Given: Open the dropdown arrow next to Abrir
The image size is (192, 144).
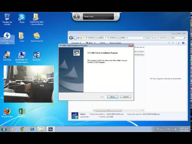Looking at the screenshot, I should pyautogui.click(x=95, y=43).
